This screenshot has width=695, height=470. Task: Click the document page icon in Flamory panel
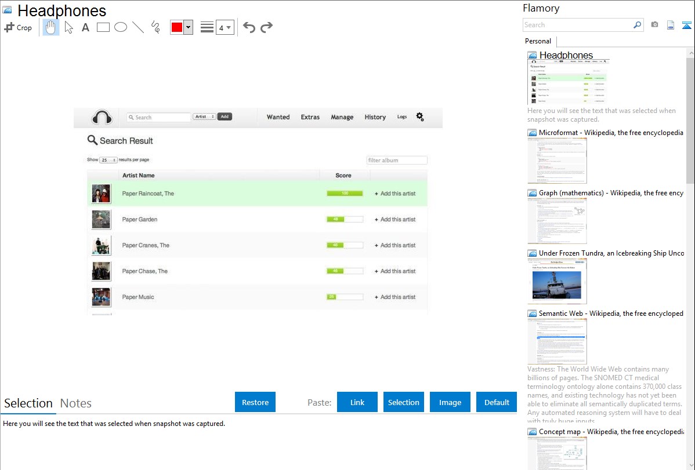671,25
